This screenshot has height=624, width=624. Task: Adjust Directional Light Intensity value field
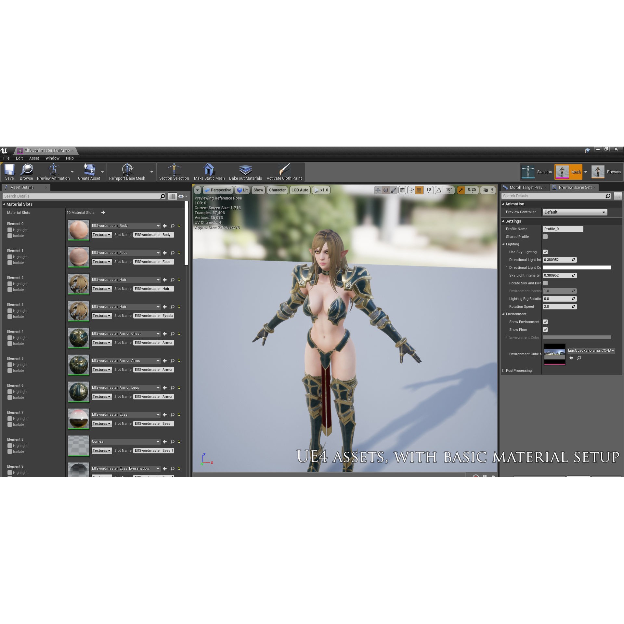[x=560, y=260]
